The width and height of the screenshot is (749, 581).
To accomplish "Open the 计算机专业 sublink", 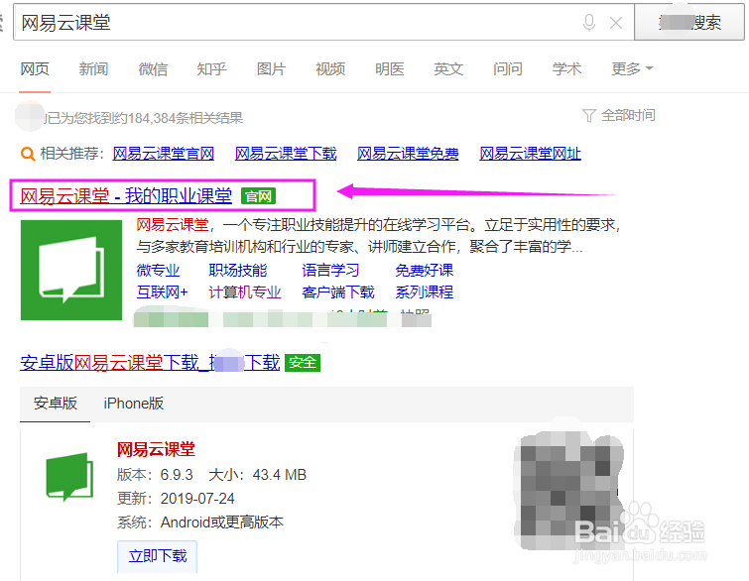I will coord(245,292).
